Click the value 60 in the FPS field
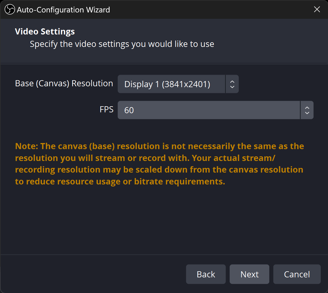The height and width of the screenshot is (293, 328). point(129,110)
